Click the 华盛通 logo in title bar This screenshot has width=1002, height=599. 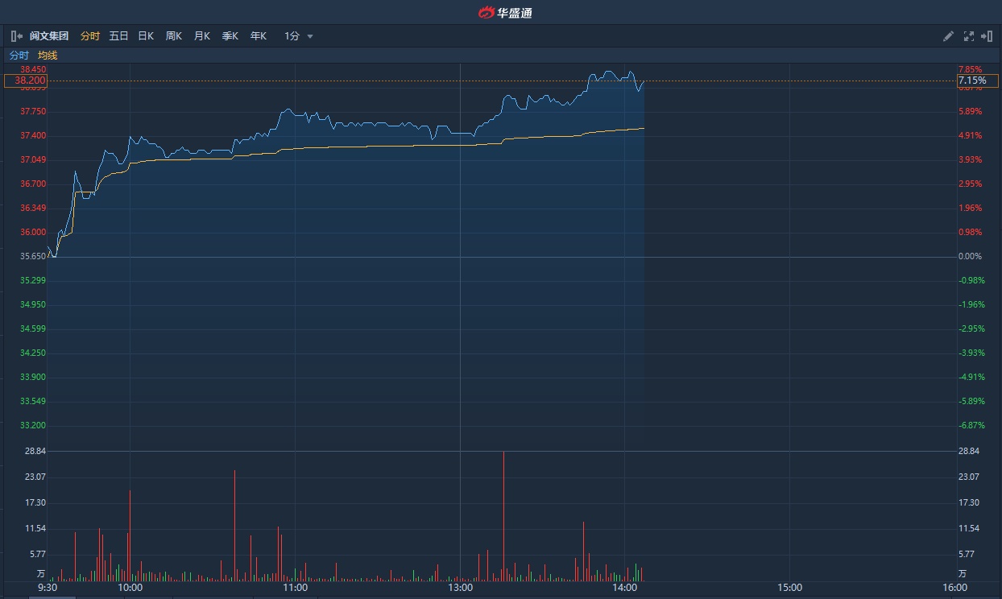point(505,12)
